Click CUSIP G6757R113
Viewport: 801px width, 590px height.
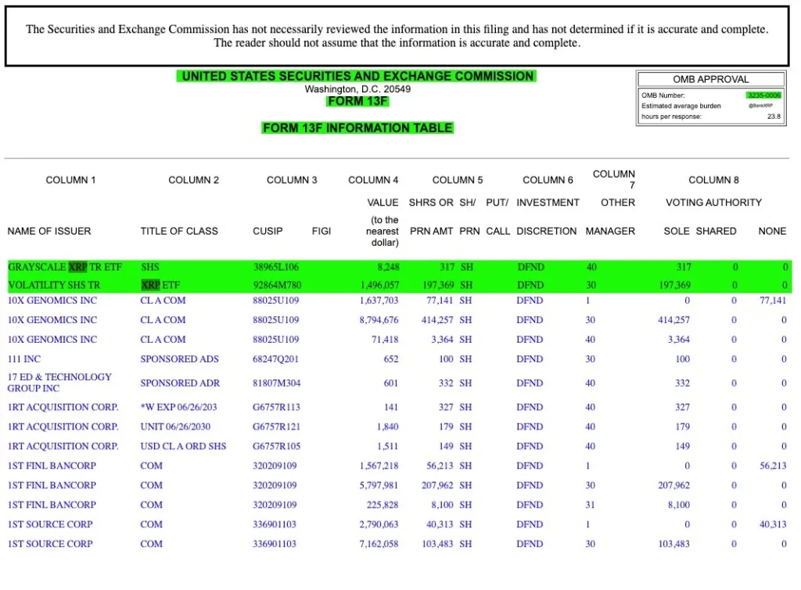[276, 407]
